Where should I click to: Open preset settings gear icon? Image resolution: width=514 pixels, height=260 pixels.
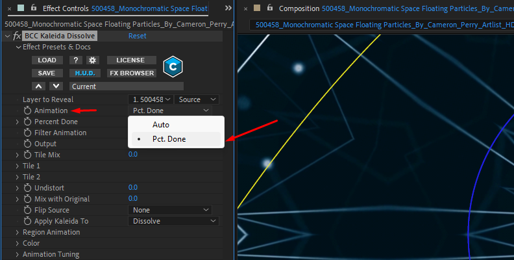(x=92, y=60)
